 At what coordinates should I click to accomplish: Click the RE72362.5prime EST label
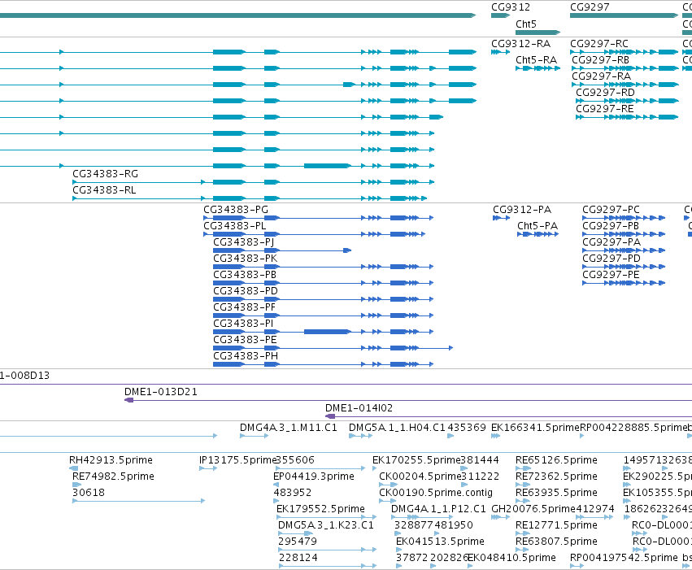point(556,476)
